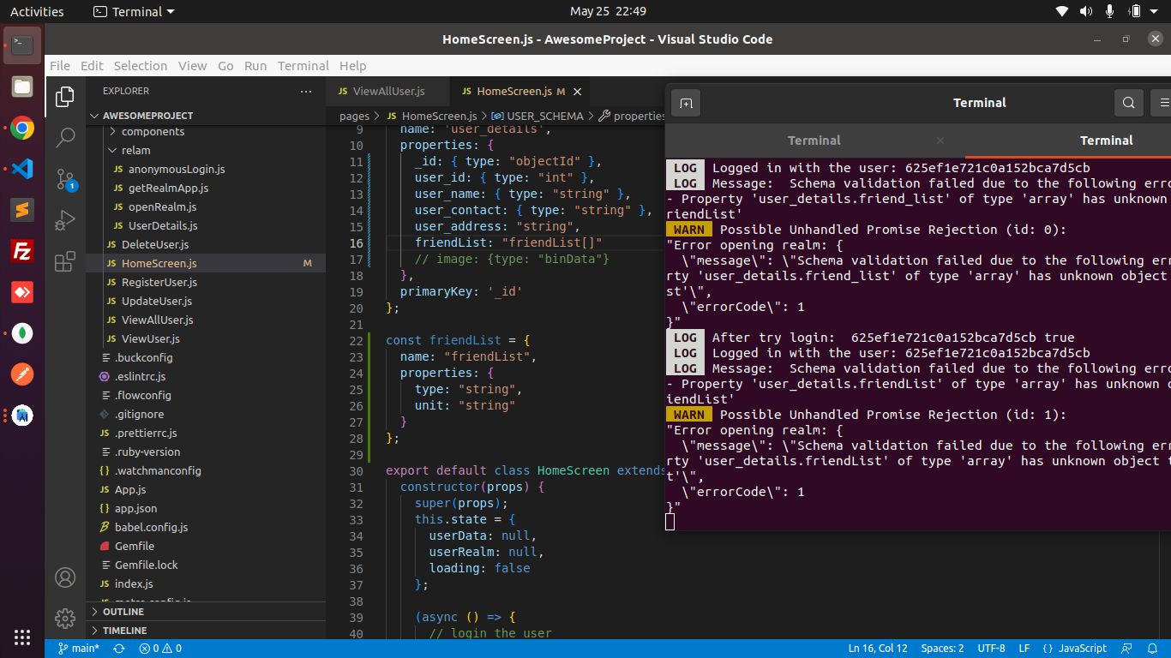
Task: Click the Accounts icon in activity bar
Action: [x=65, y=577]
